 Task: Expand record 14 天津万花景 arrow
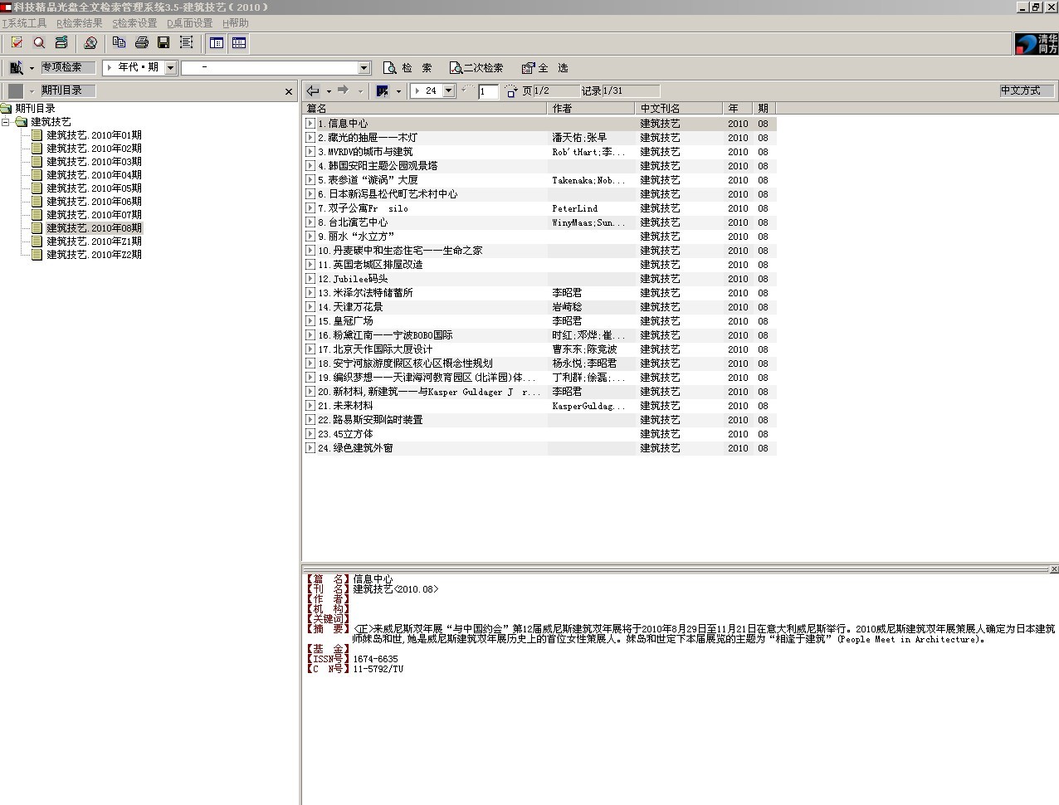(310, 307)
